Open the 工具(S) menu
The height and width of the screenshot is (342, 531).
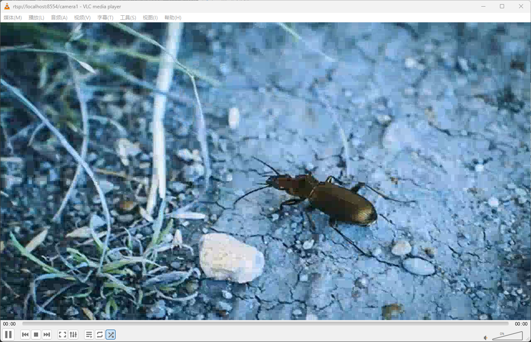pos(128,17)
